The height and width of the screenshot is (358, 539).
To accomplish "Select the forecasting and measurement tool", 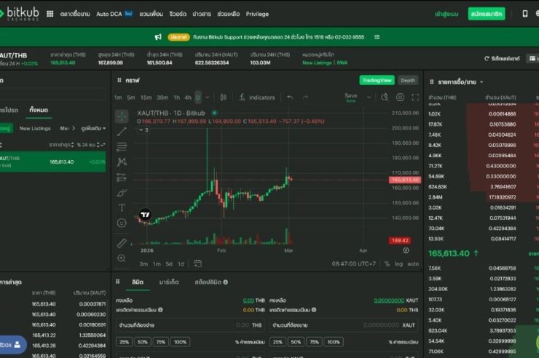I will 122,177.
